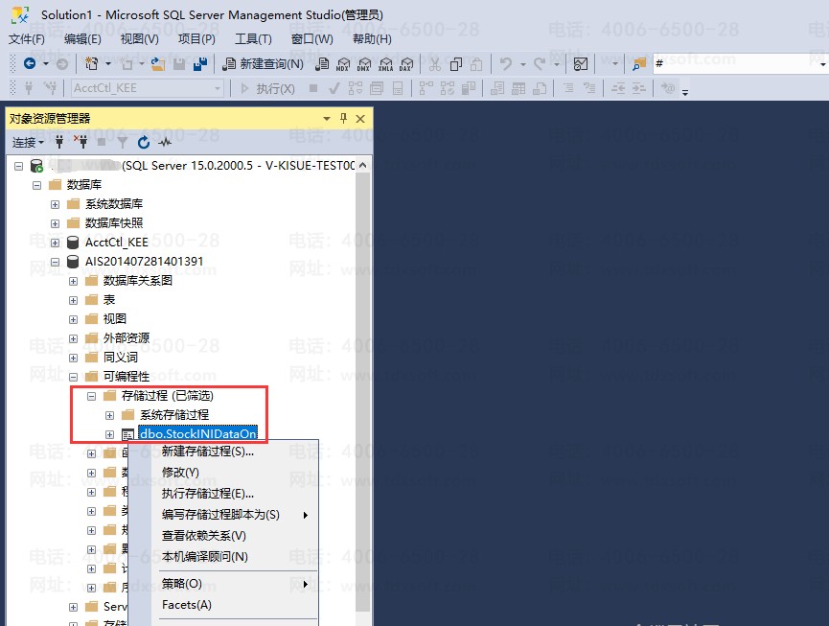Expand the 表 (Tables) folder node
Screen dimensions: 829x626
click(73, 300)
